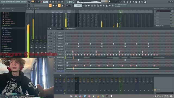Open Demo projects in the browser
This screenshot has height=98, width=174.
tap(7, 51)
